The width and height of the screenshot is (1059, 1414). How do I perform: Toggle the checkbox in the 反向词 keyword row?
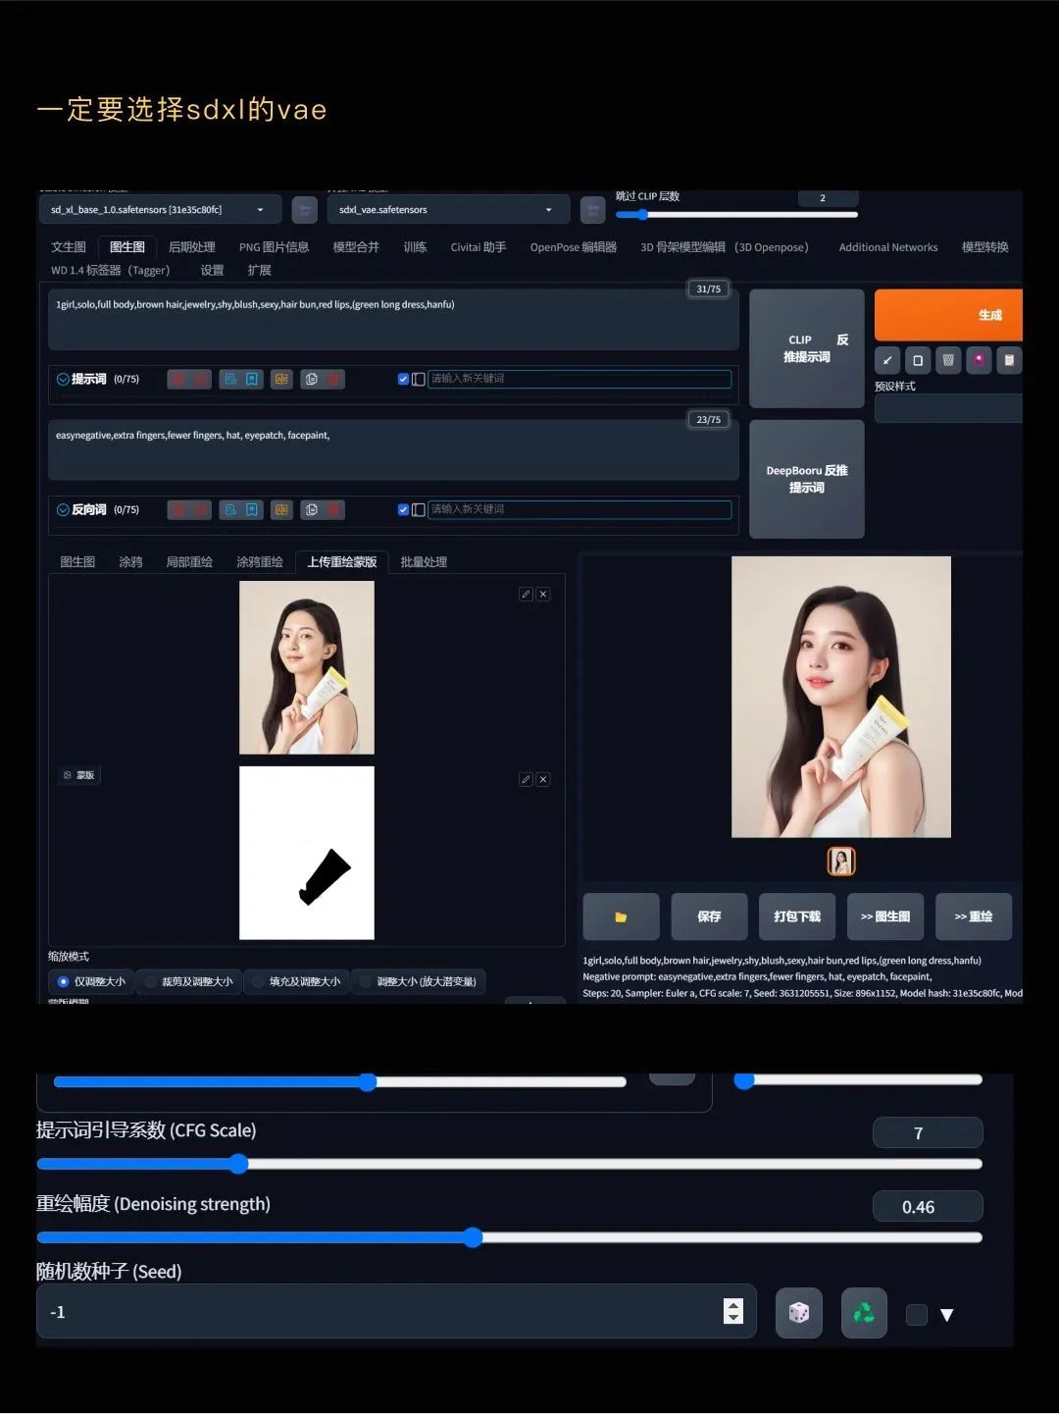[403, 509]
